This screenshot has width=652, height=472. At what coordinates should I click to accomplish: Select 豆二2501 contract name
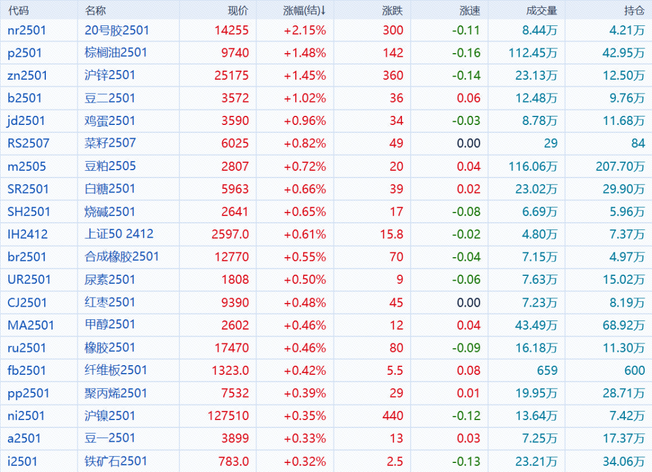[110, 98]
